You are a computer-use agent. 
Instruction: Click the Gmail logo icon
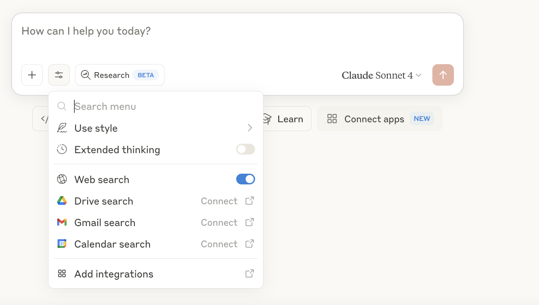pos(62,222)
